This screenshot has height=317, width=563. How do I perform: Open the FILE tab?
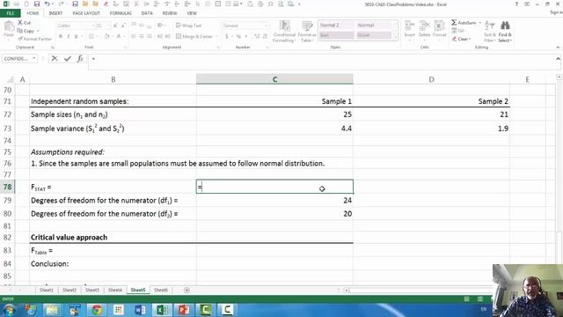click(10, 13)
